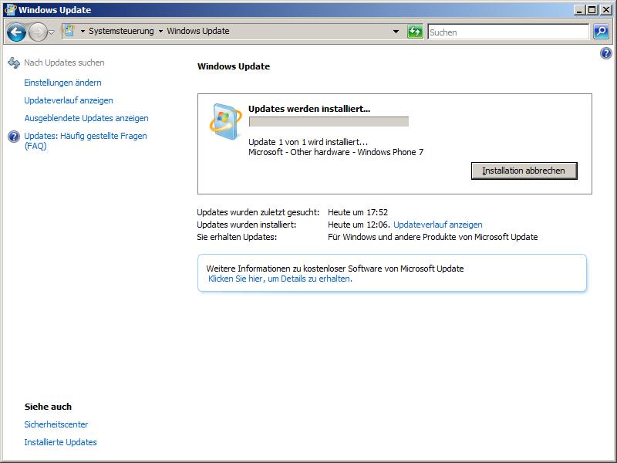The height and width of the screenshot is (463, 617).
Task: Click the Control Panel icon in address bar
Action: [x=69, y=32]
